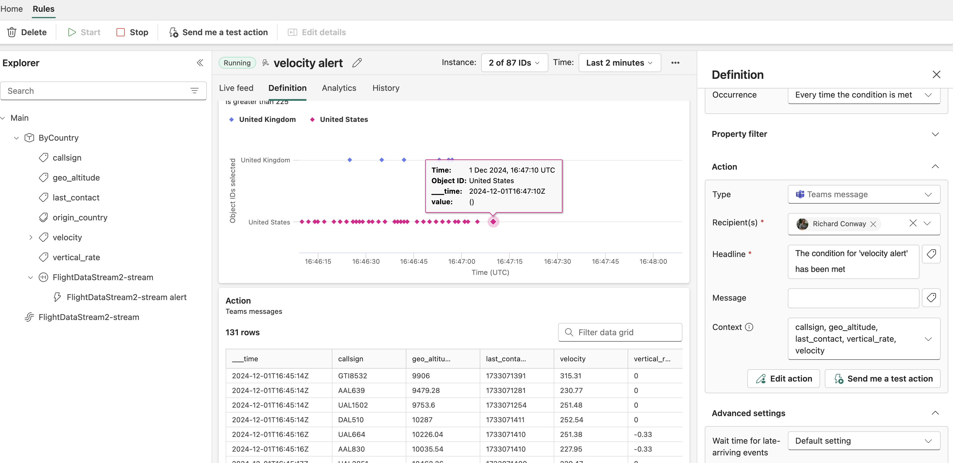Image resolution: width=953 pixels, height=463 pixels.
Task: Select the 315.31 velocity cell
Action: click(590, 376)
